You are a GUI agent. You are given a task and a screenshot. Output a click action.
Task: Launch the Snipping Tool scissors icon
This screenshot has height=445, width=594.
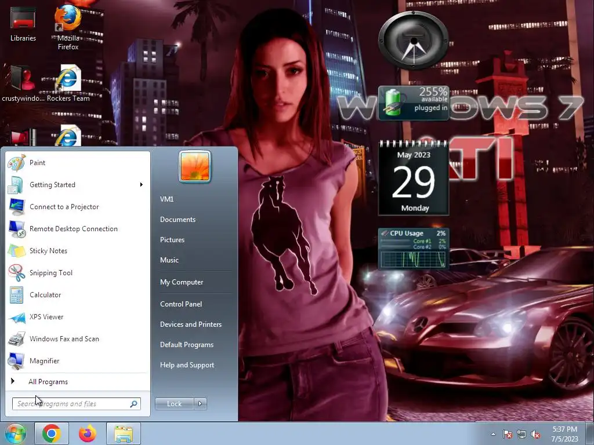(x=17, y=272)
